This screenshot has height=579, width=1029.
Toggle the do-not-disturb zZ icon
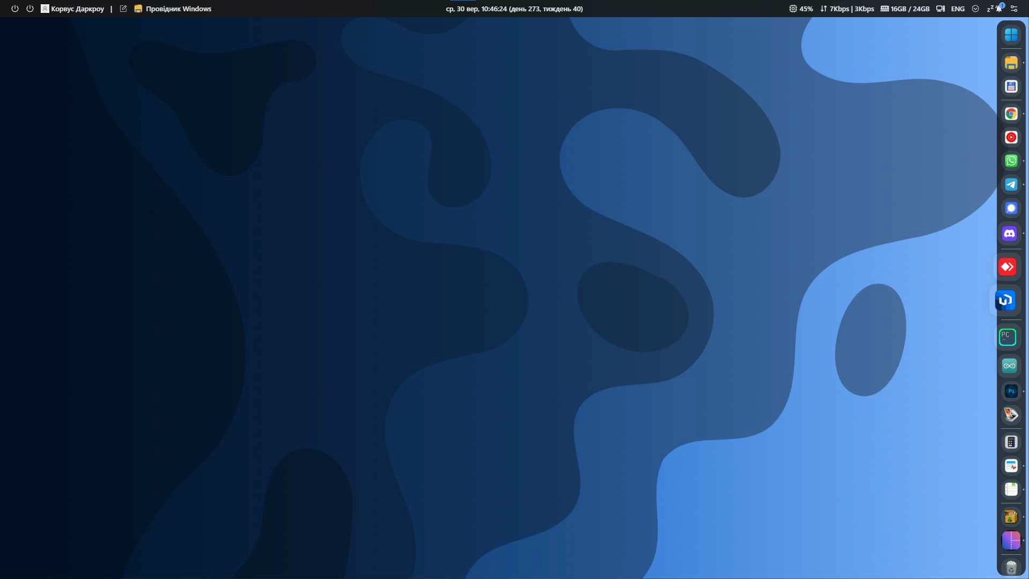pos(990,8)
